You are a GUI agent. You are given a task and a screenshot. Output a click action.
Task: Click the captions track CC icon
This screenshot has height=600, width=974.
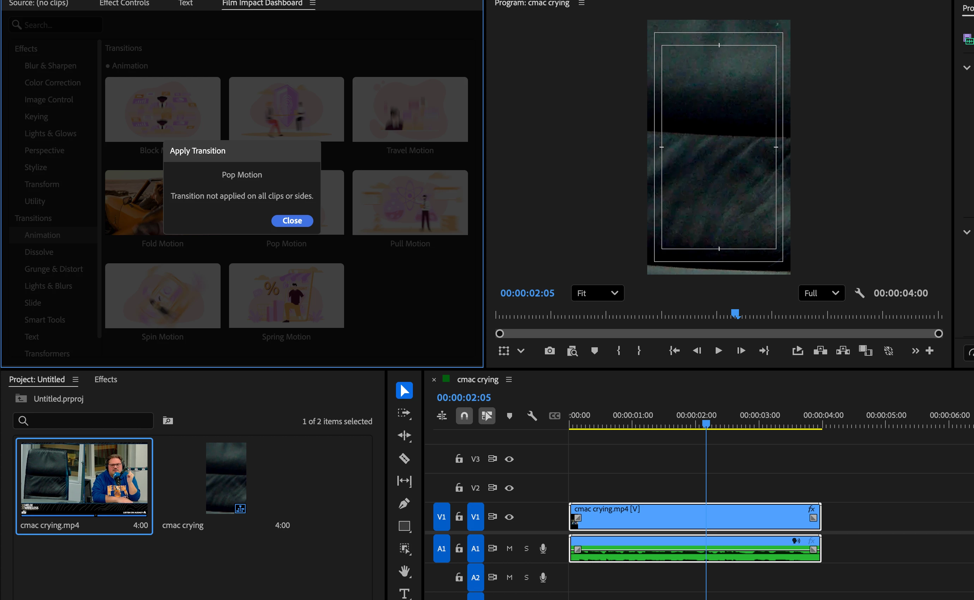[x=554, y=415]
